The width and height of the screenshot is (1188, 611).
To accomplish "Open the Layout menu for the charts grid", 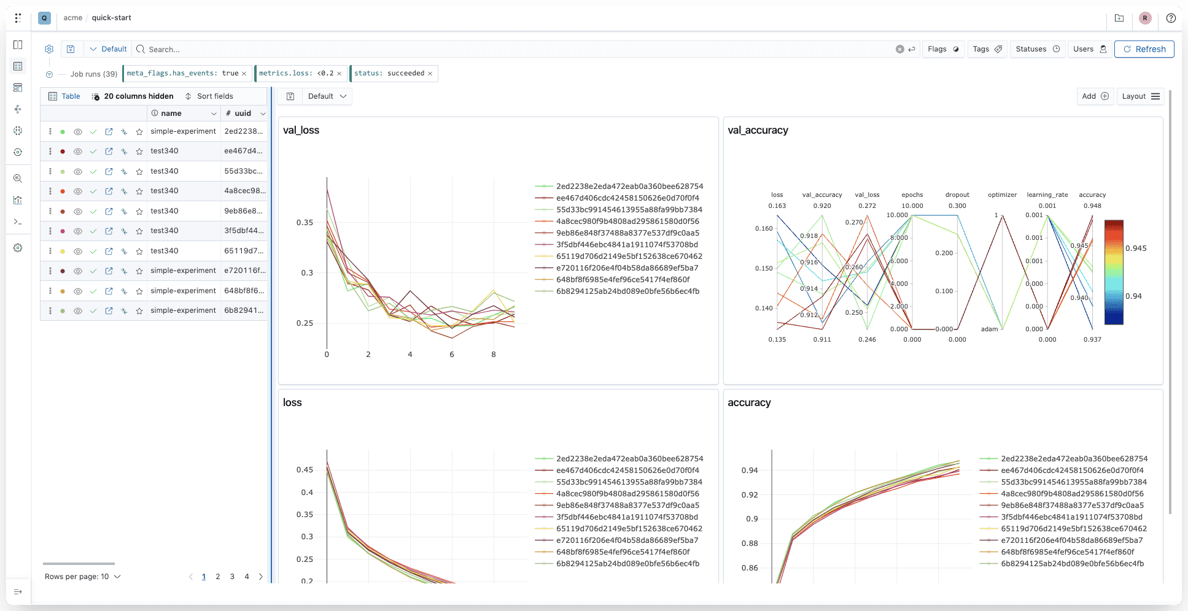I will tap(1140, 96).
